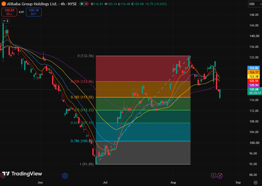Screen dimensions: 262x186
Task: Click the 4h interval label
Action: tap(63, 4)
